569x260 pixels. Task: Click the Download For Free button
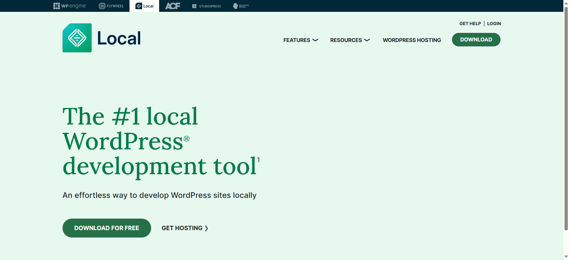tap(107, 228)
